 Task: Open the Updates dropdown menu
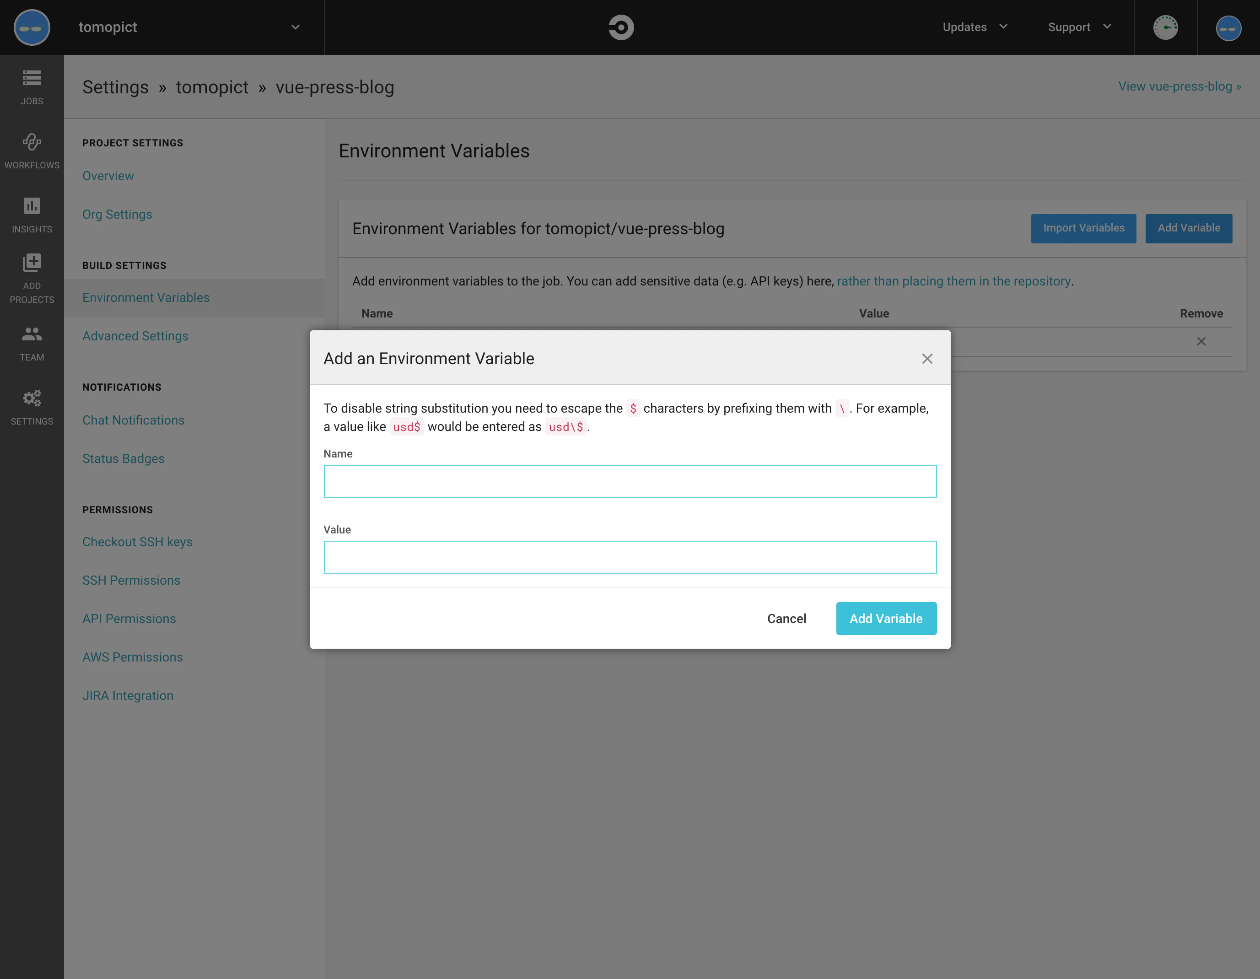point(973,27)
